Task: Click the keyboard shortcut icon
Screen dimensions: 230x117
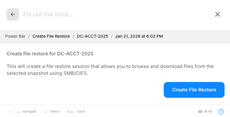Action: tap(200, 111)
